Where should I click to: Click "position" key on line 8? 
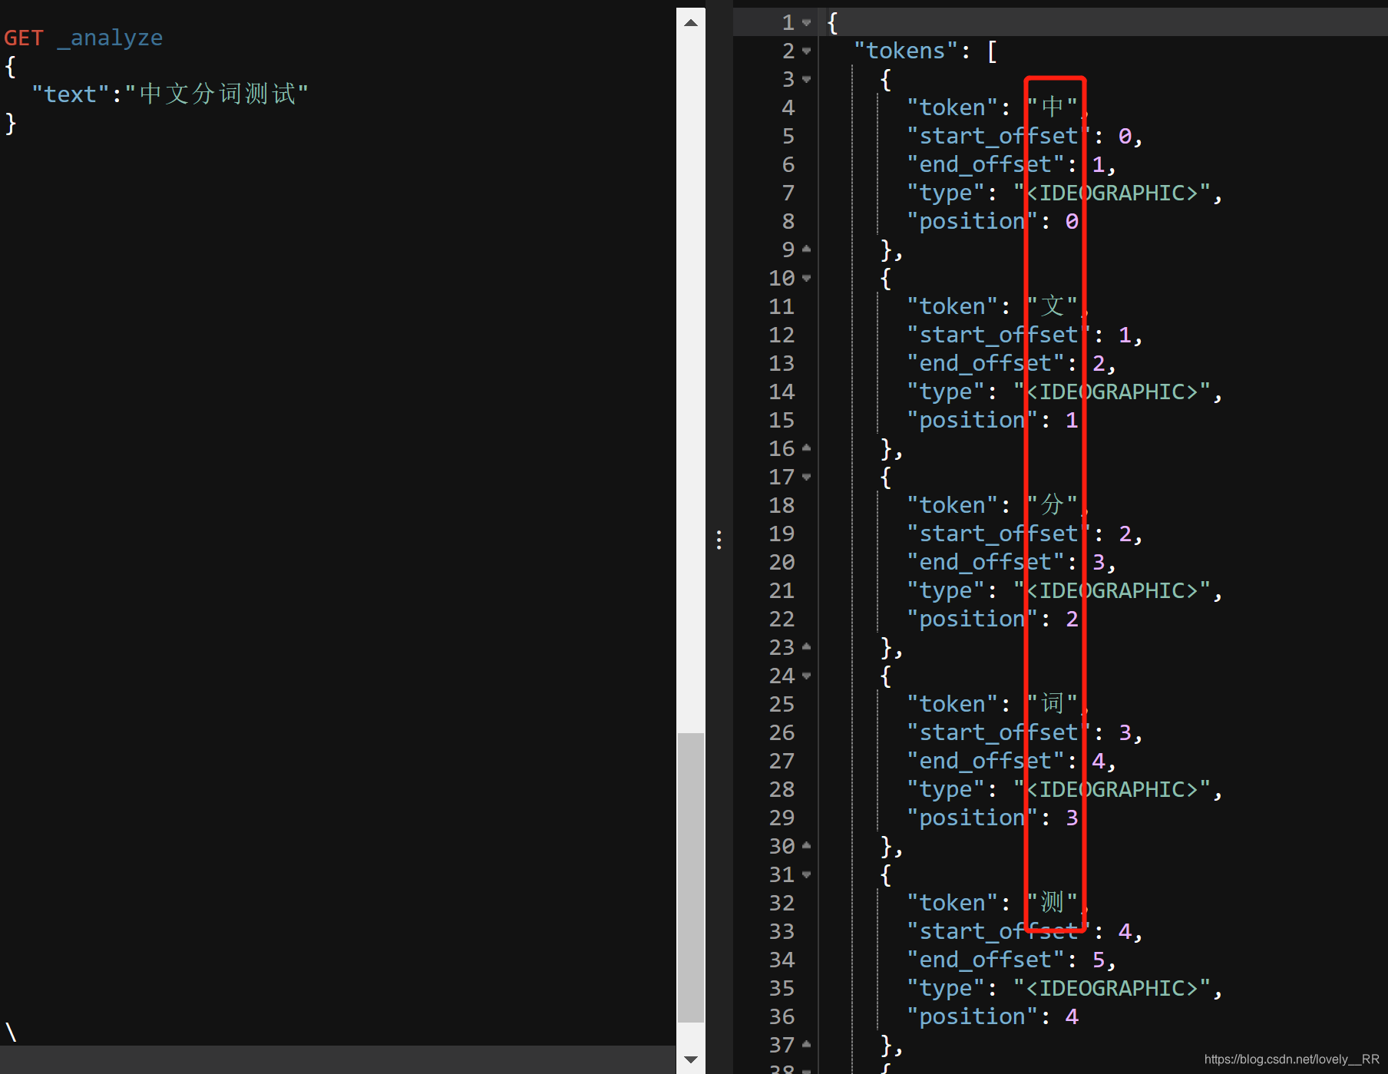(972, 222)
